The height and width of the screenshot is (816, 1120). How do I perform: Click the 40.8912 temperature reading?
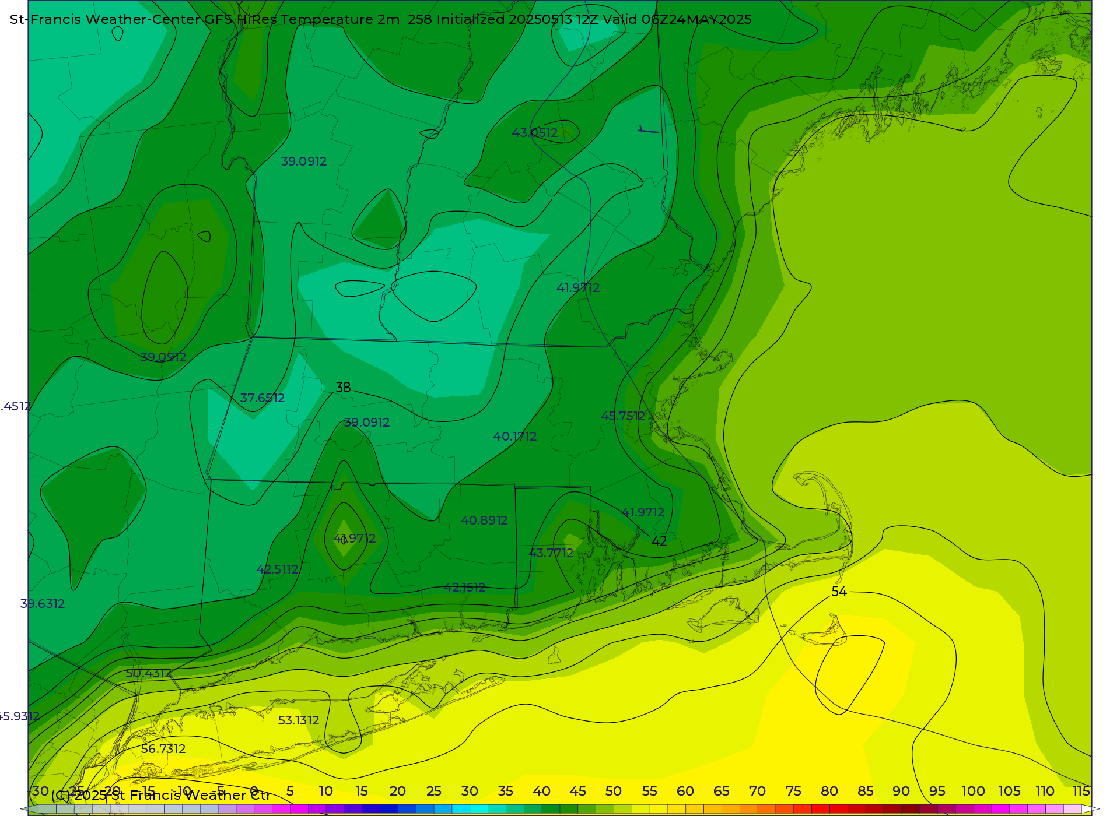pyautogui.click(x=484, y=520)
